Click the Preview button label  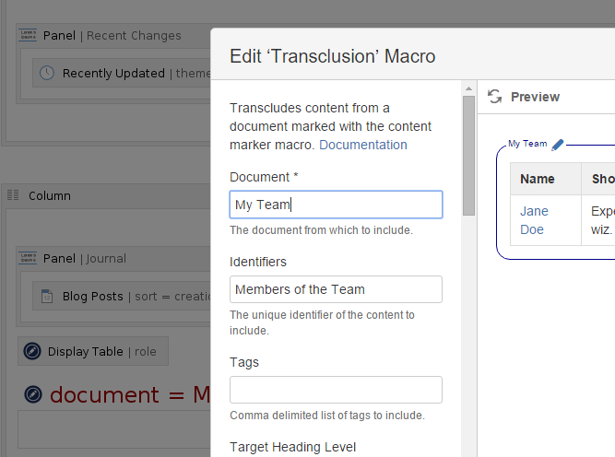535,97
